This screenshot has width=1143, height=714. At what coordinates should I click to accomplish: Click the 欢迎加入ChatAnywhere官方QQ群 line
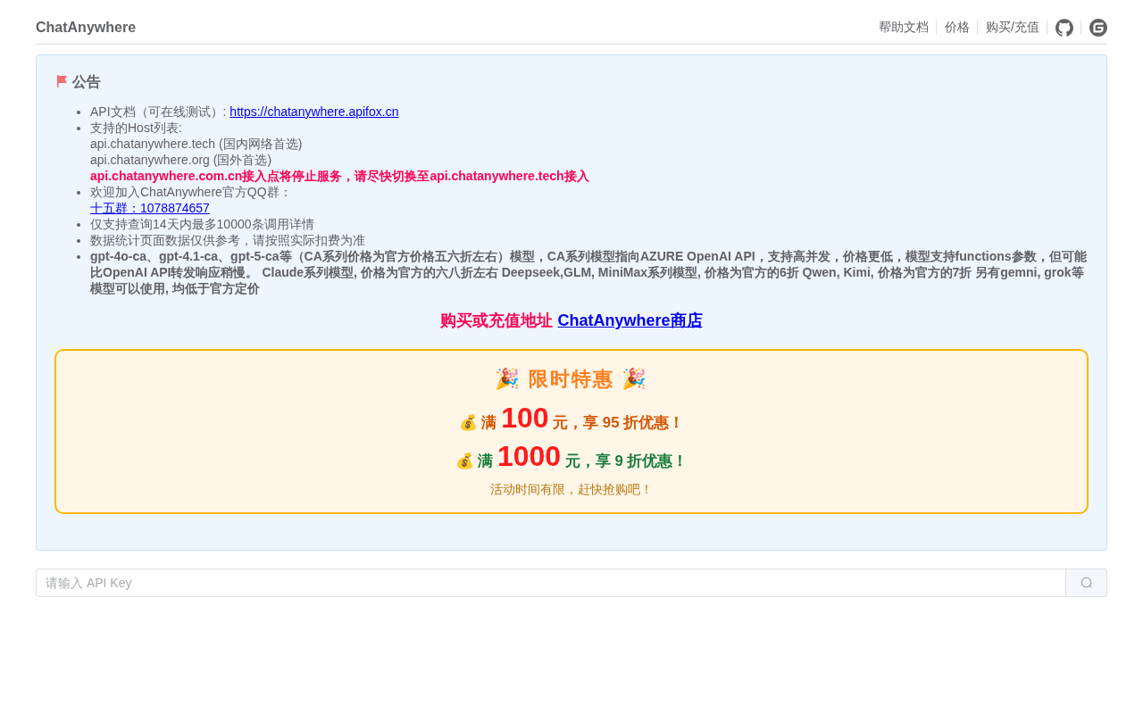tap(191, 192)
